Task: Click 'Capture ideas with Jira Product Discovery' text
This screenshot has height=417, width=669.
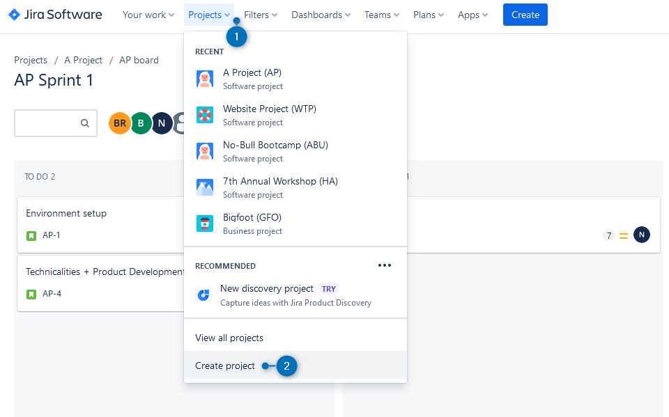Action: (295, 303)
